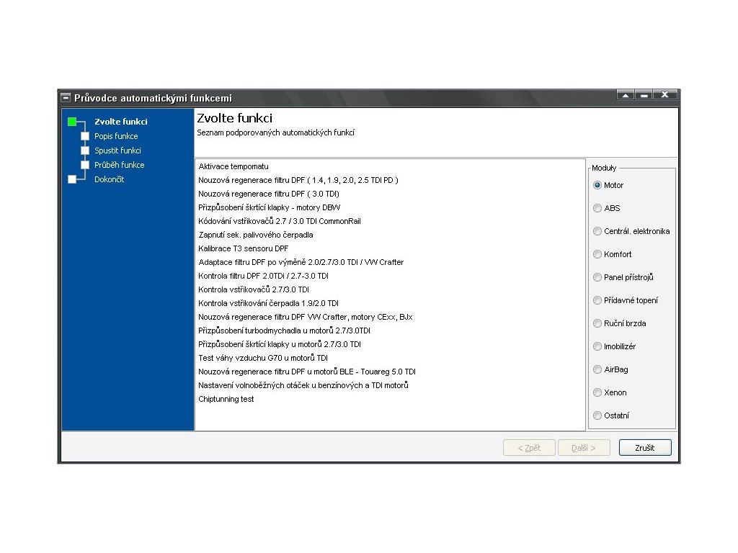Viewport: 738px width, 553px height.
Task: Click the white Popis funkce step marker
Action: 85,136
